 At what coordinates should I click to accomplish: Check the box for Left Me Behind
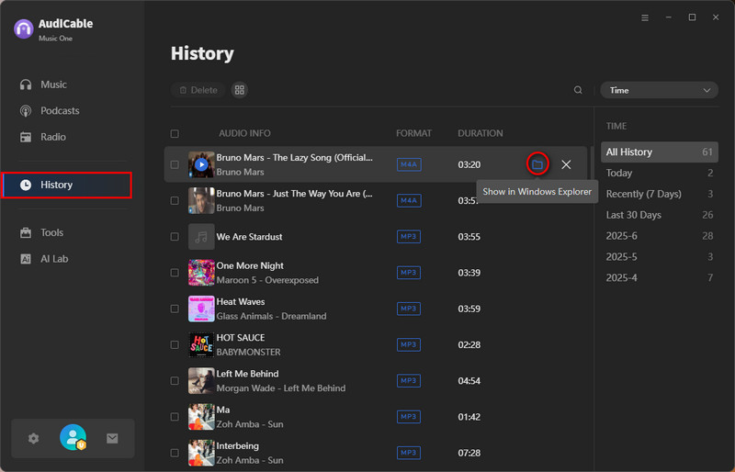pyautogui.click(x=175, y=380)
